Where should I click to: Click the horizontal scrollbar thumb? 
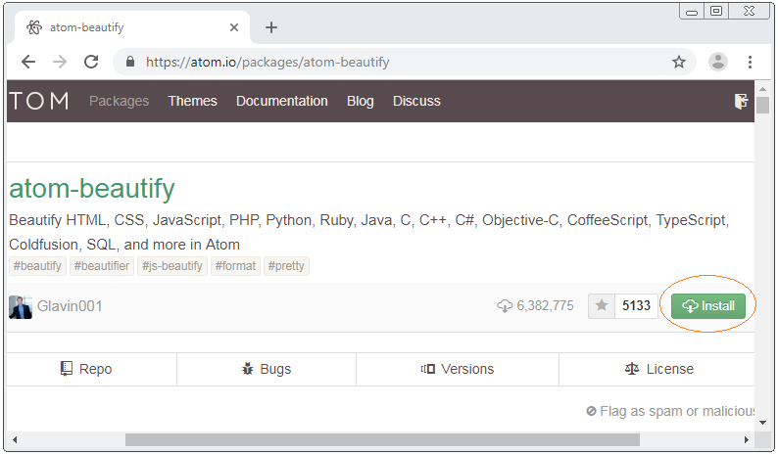pyautogui.click(x=382, y=439)
